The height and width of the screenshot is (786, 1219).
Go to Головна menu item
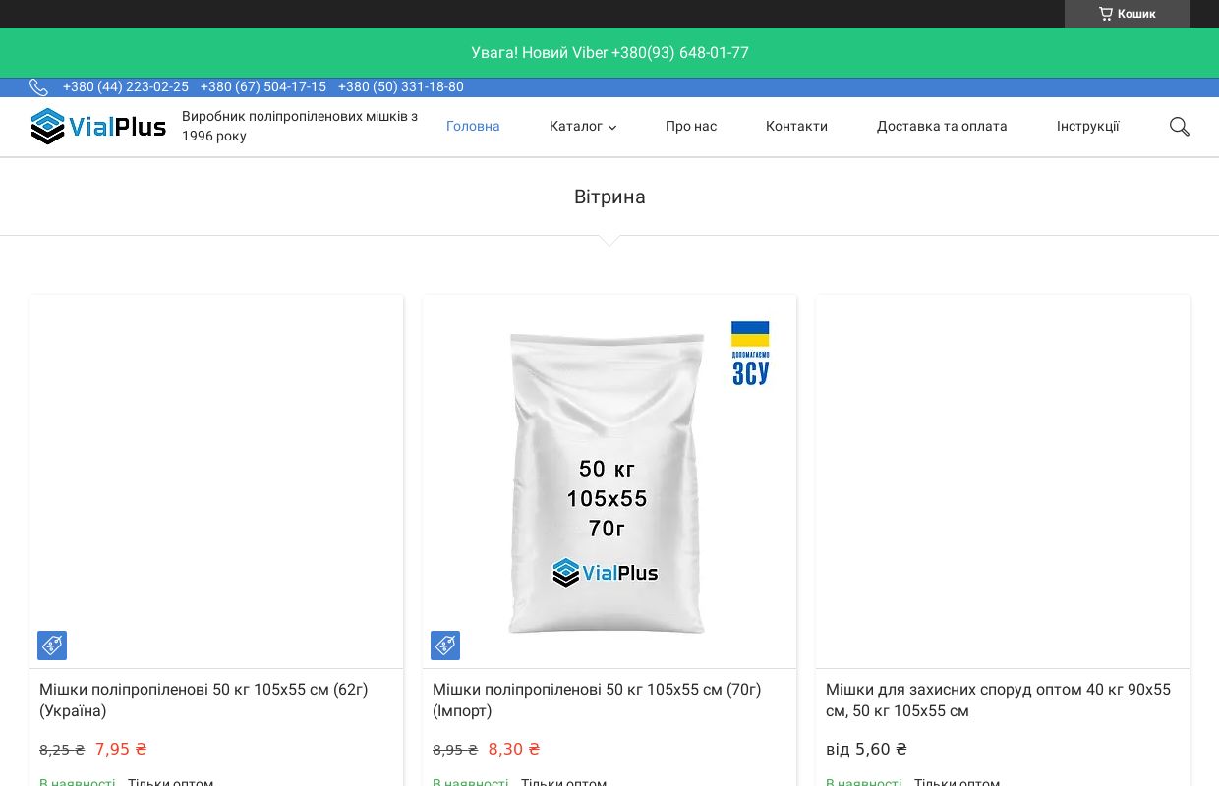pyautogui.click(x=473, y=126)
